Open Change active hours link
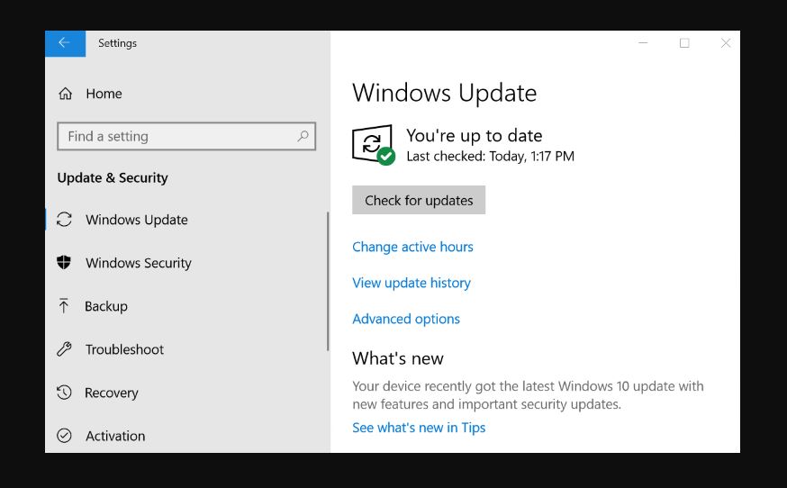 tap(412, 247)
